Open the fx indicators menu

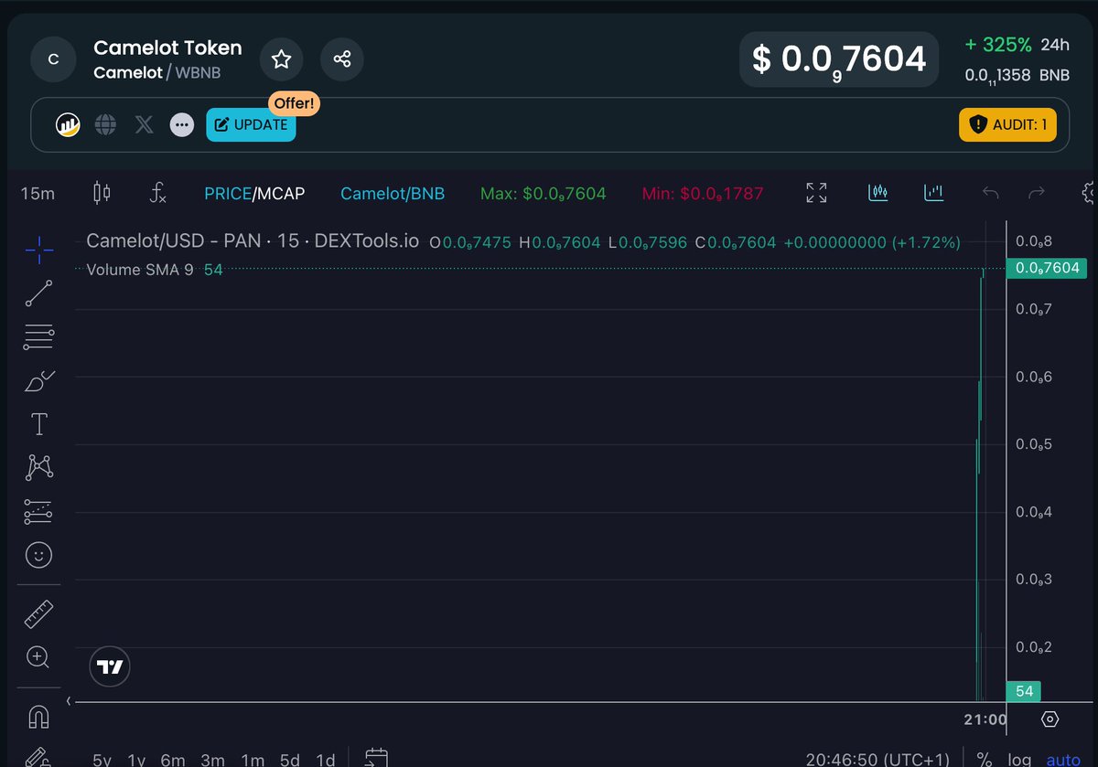click(x=158, y=193)
